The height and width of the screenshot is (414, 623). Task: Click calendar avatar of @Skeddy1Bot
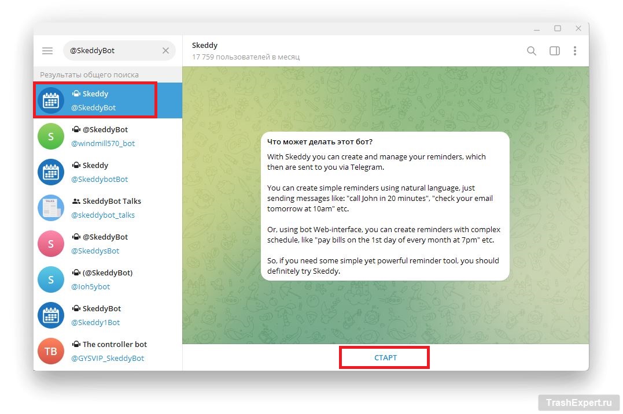click(x=51, y=315)
